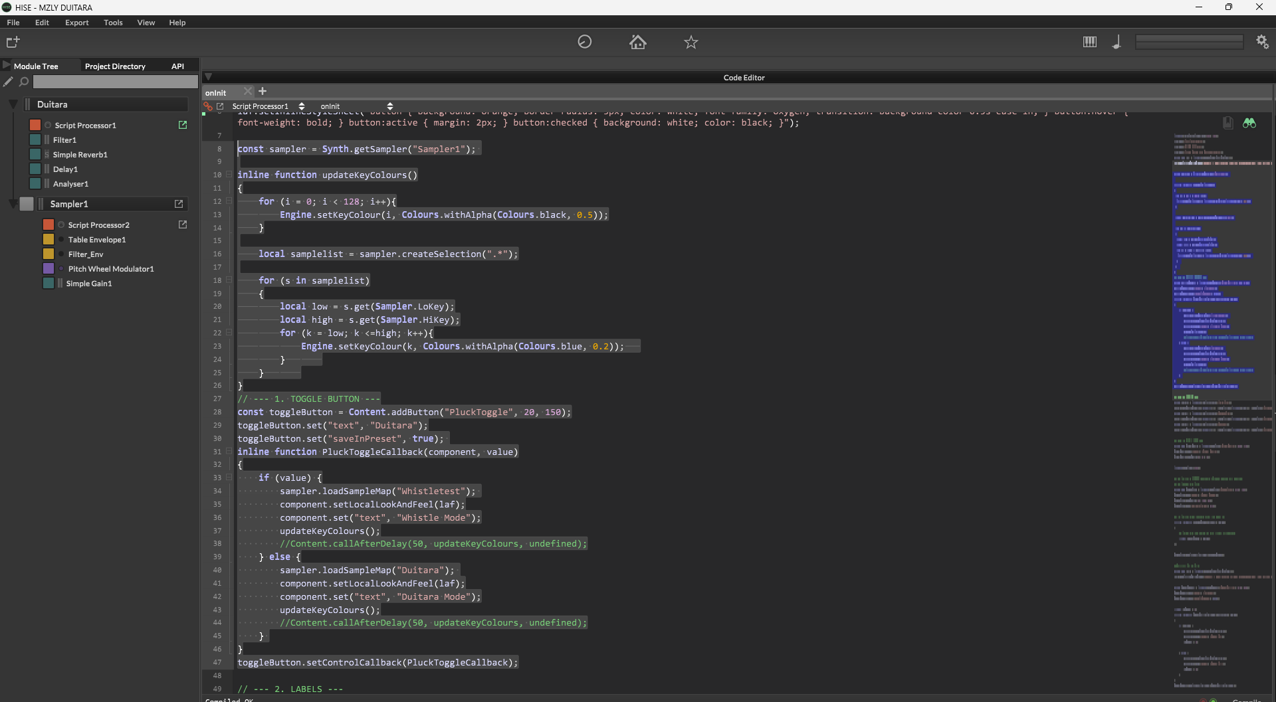Screen dimensions: 1276x702
Task: Open the Export menu
Action: click(76, 23)
